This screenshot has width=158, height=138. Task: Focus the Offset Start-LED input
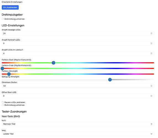[78, 96]
